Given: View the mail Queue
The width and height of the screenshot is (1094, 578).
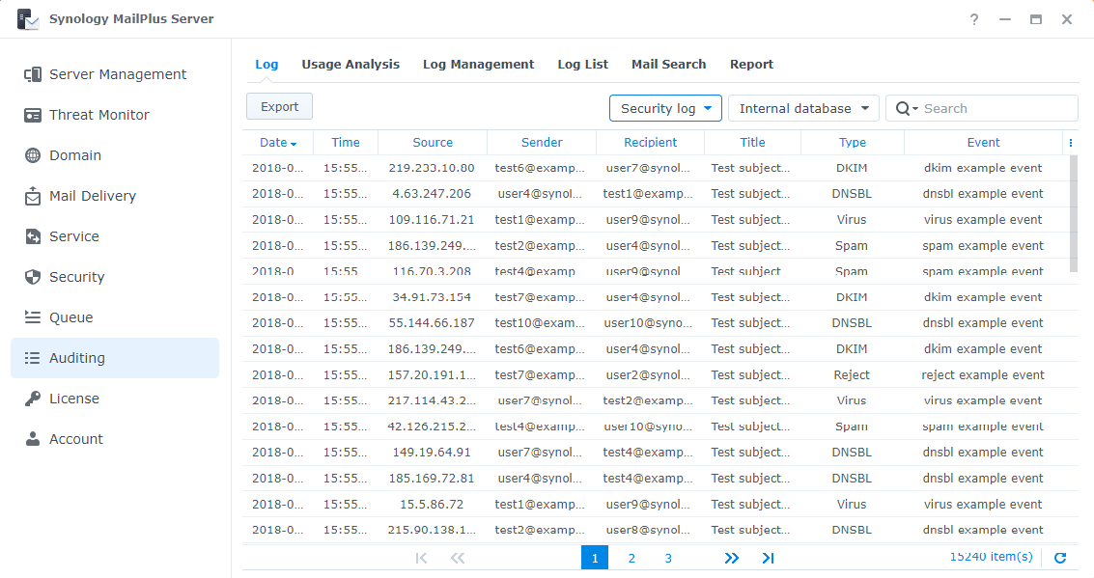Looking at the screenshot, I should pyautogui.click(x=72, y=317).
